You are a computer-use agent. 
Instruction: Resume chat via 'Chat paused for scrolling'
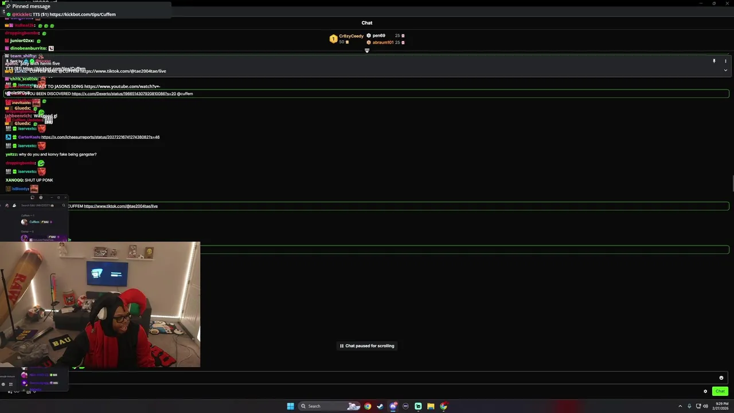click(367, 346)
